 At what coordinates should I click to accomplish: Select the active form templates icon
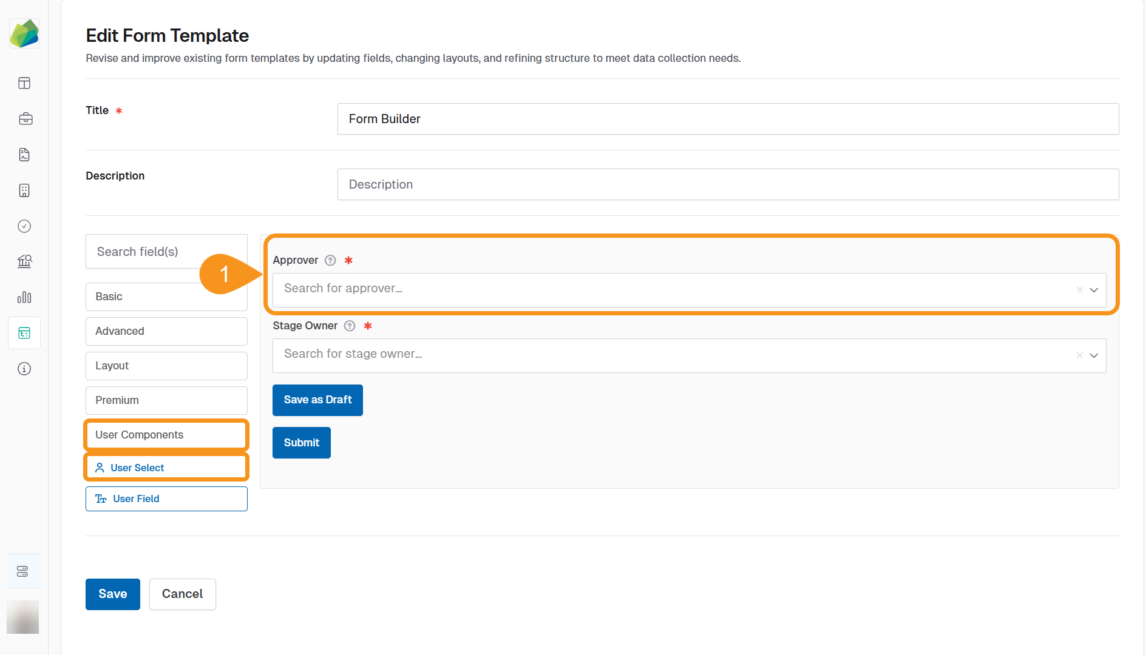pyautogui.click(x=24, y=333)
